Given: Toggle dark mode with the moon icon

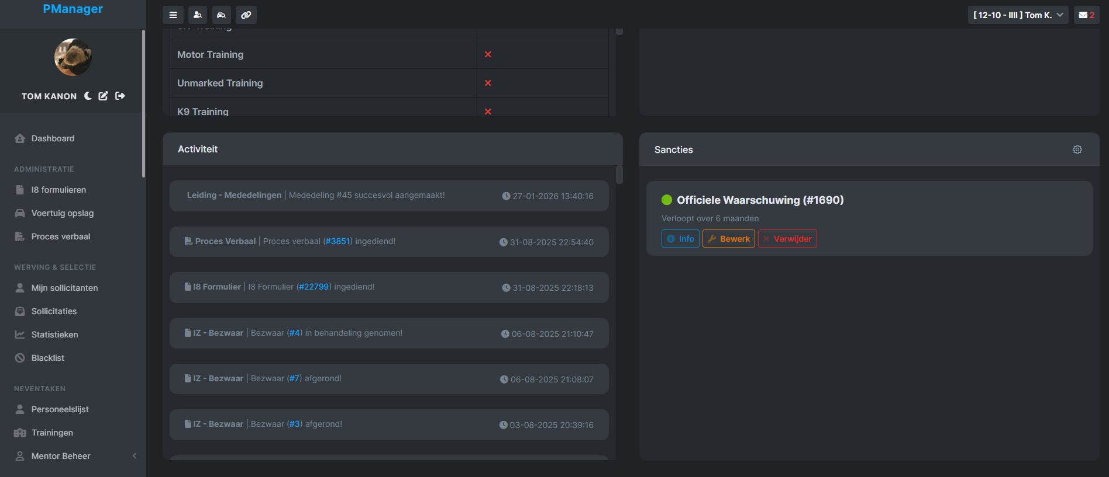Looking at the screenshot, I should point(88,96).
